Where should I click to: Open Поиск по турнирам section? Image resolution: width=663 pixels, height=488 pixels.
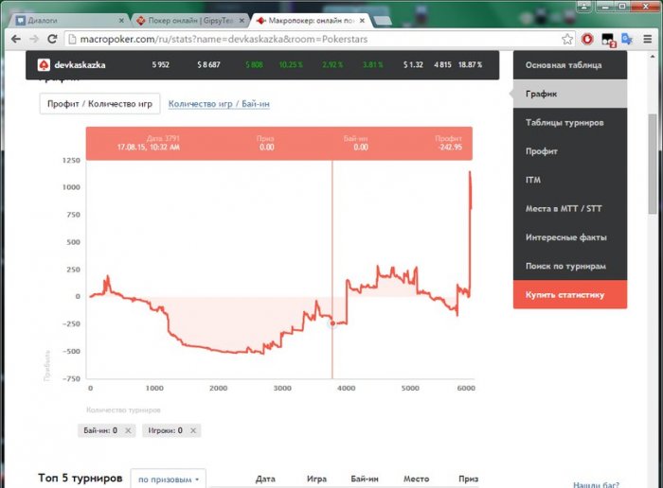point(570,266)
